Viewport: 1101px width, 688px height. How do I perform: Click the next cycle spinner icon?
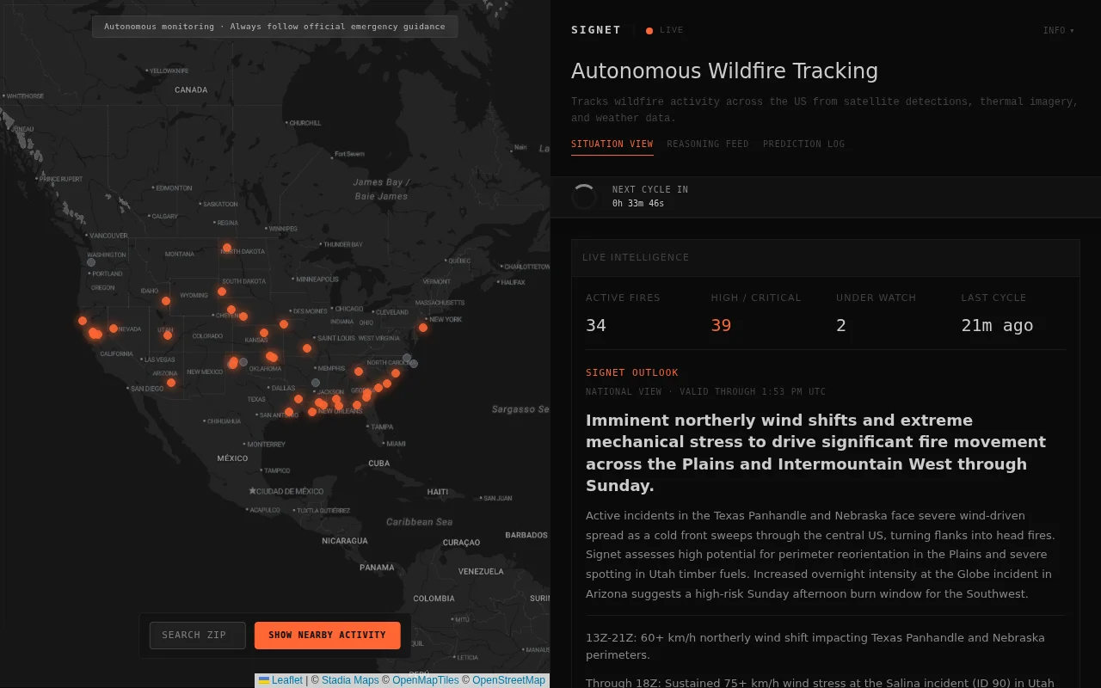click(584, 197)
